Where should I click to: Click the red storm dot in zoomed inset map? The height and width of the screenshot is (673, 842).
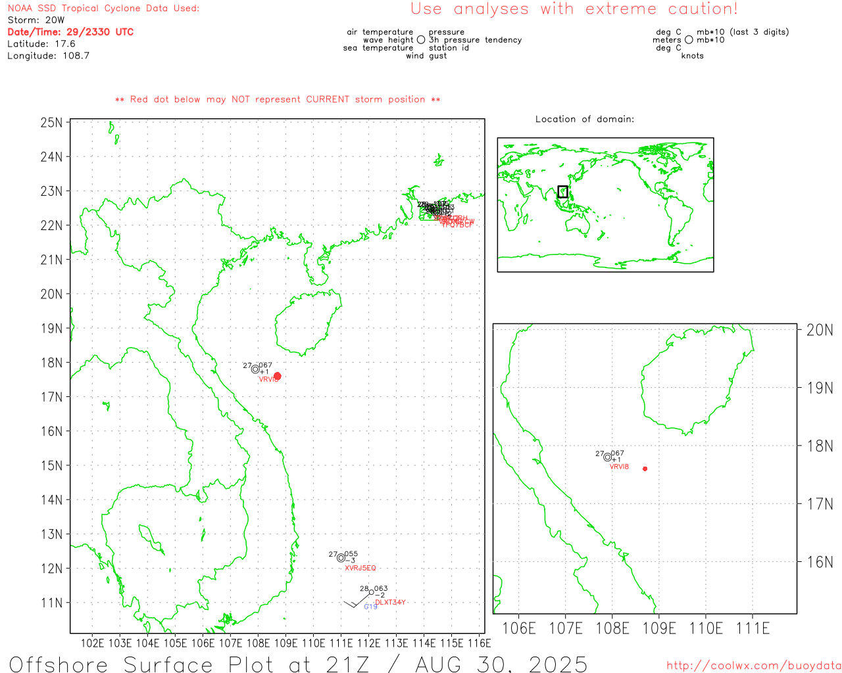(x=645, y=469)
